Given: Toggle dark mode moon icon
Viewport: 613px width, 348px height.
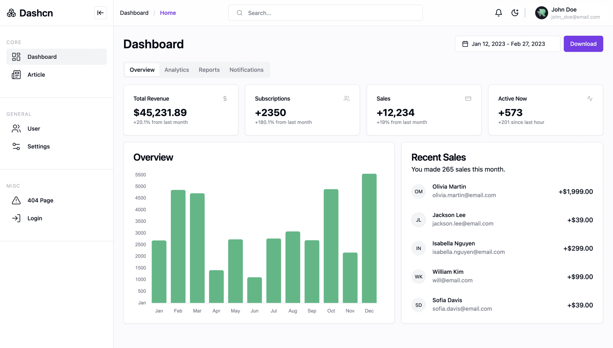Looking at the screenshot, I should point(515,13).
